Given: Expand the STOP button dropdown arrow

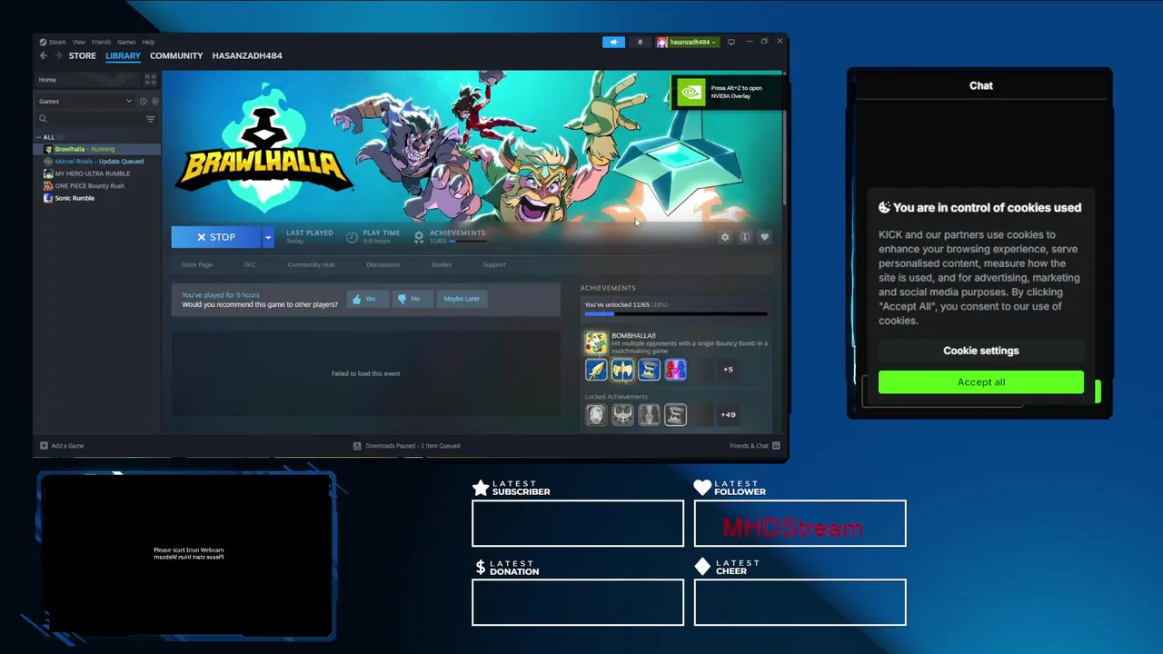Looking at the screenshot, I should (x=268, y=237).
